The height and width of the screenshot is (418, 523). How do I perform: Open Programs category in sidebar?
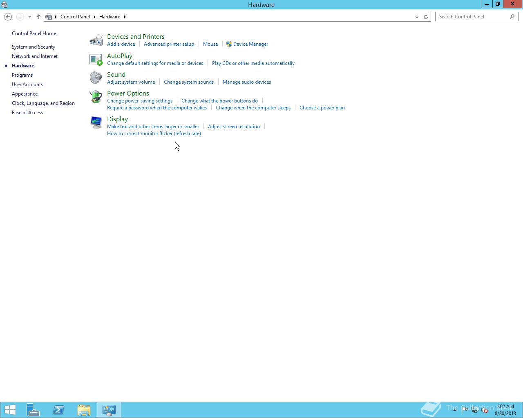pyautogui.click(x=22, y=75)
